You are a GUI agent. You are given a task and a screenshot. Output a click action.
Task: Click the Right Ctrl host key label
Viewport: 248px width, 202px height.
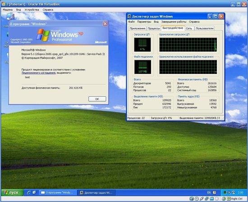[237, 199]
